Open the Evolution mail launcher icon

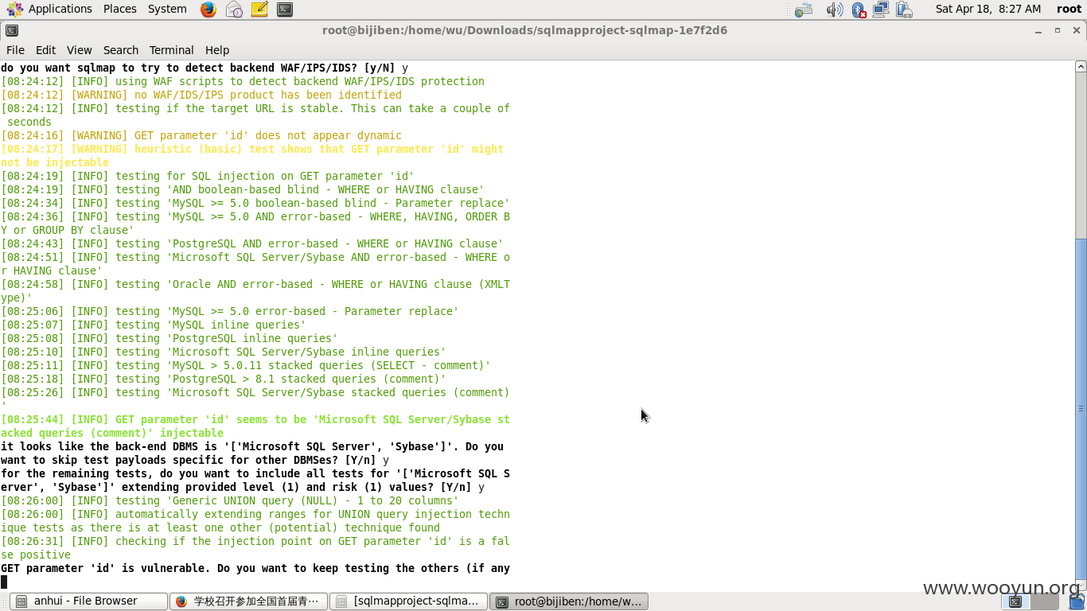coord(234,10)
